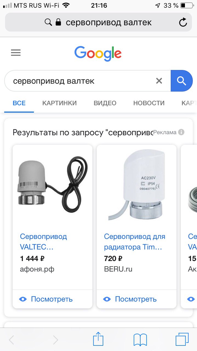This screenshot has width=197, height=351.
Task: Reload the page in address bar
Action: point(183,22)
